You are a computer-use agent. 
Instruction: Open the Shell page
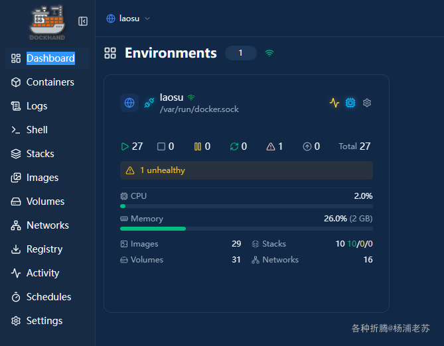[37, 130]
